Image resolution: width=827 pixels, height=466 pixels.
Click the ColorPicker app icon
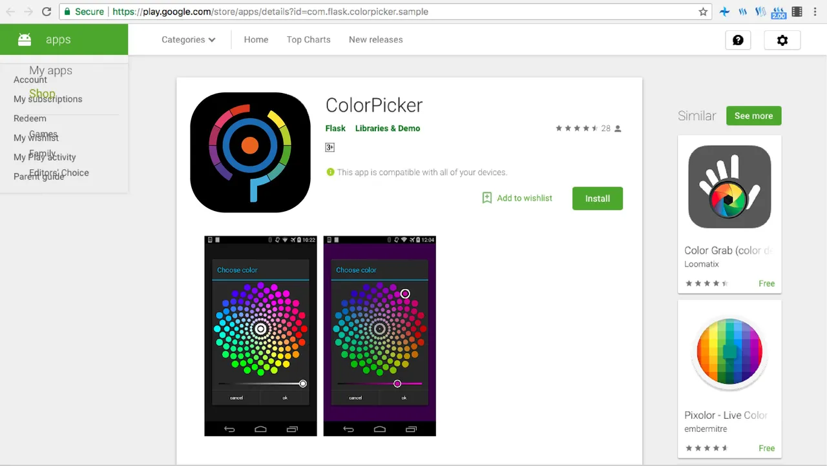click(250, 152)
